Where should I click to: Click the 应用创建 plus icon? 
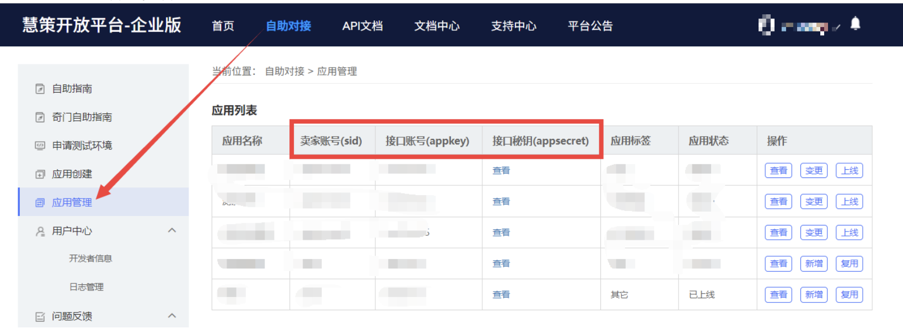(x=40, y=174)
